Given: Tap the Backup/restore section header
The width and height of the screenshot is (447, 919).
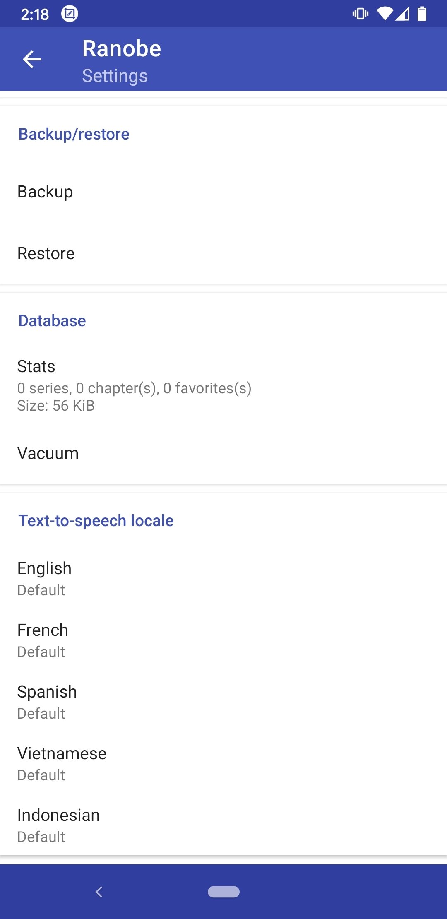Looking at the screenshot, I should pyautogui.click(x=74, y=134).
